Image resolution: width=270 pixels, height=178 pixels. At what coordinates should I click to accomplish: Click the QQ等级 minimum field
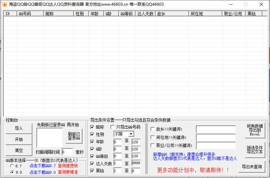pyautogui.click(x=117, y=156)
